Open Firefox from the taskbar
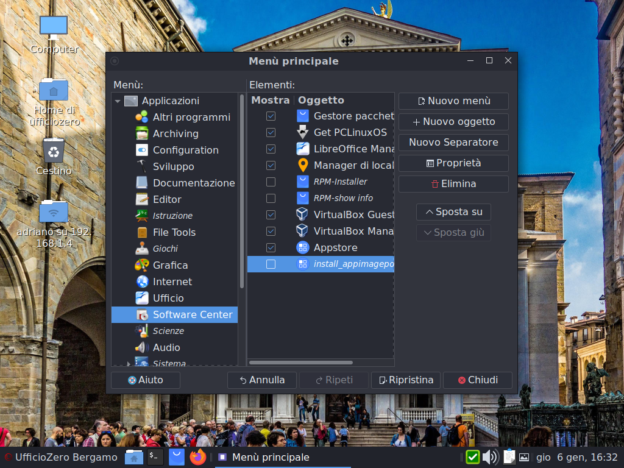Viewport: 624px width, 468px height. (198, 457)
